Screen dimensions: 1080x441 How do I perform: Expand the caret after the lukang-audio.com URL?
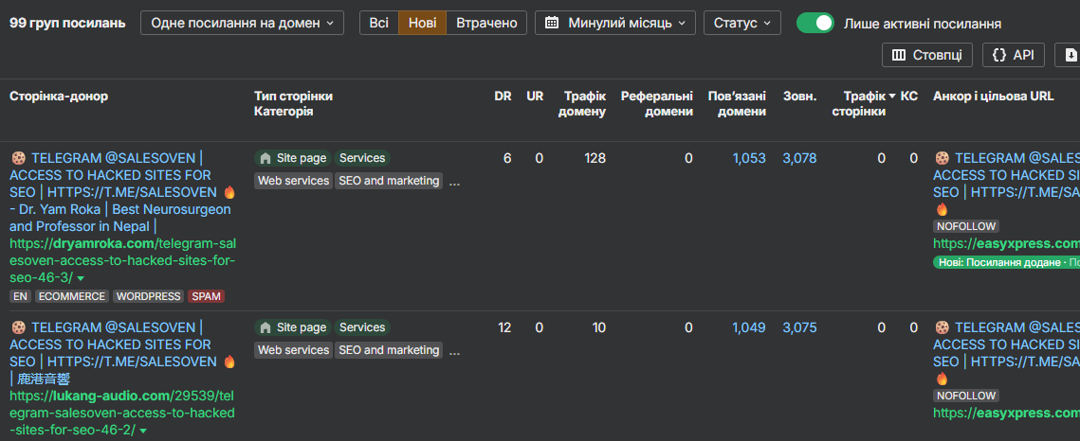(x=143, y=431)
